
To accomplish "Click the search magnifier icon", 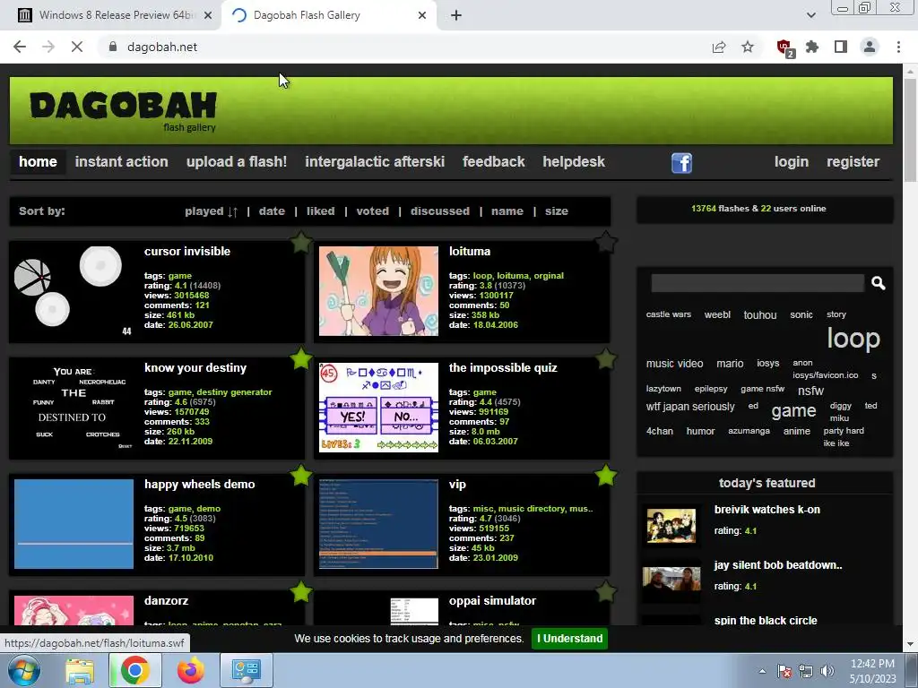I will [878, 283].
